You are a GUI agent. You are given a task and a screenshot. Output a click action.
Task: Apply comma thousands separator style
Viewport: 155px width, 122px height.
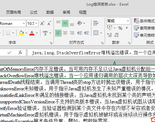point(127,28)
